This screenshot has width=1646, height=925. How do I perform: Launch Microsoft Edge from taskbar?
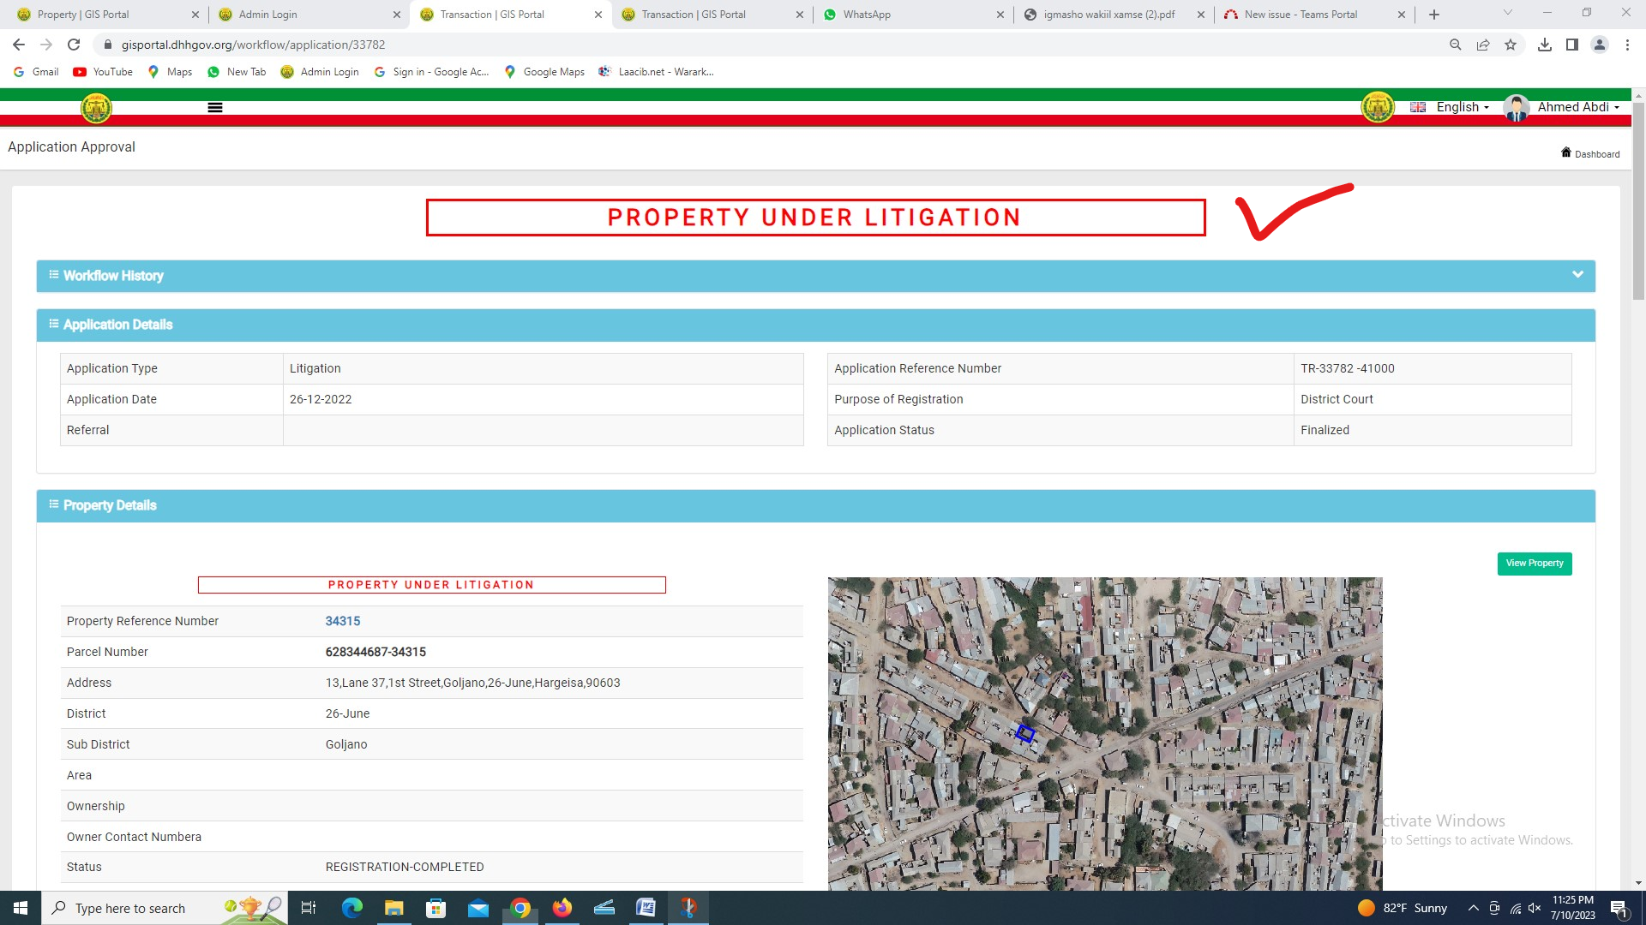352,908
